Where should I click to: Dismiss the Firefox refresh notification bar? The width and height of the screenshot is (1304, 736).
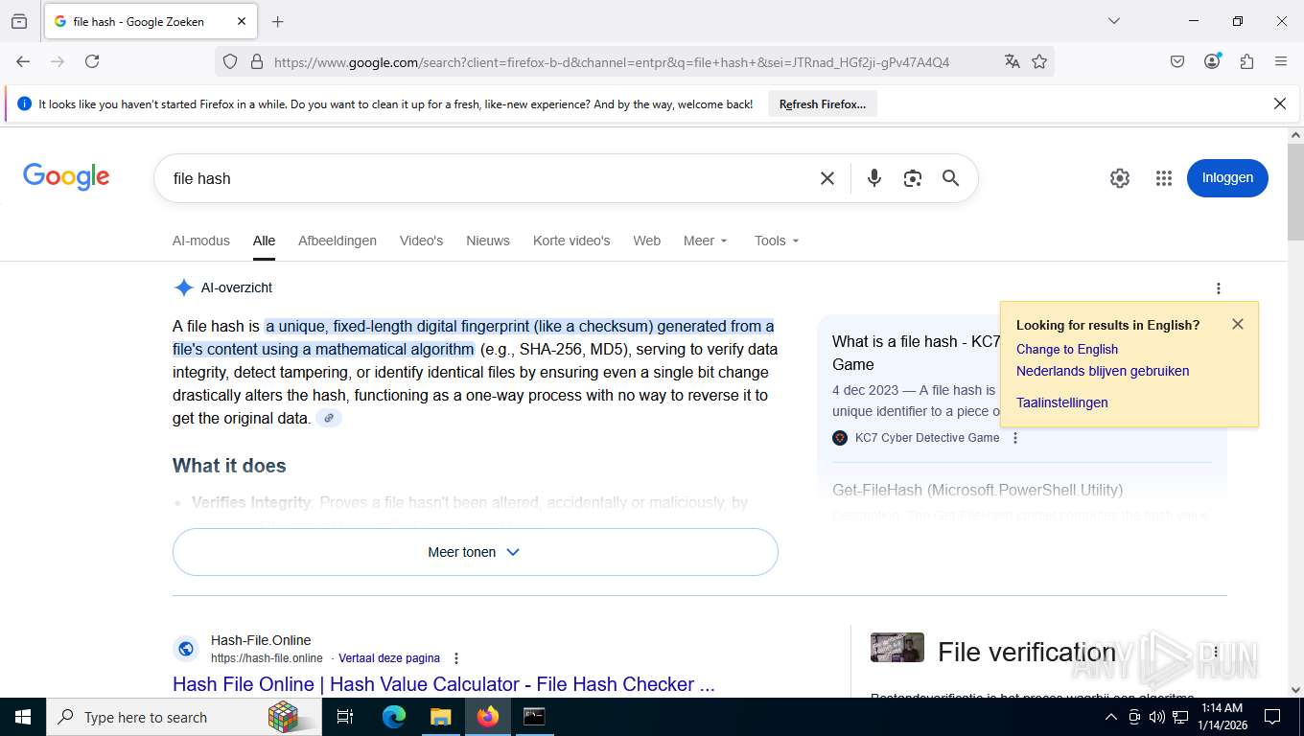pos(1279,103)
